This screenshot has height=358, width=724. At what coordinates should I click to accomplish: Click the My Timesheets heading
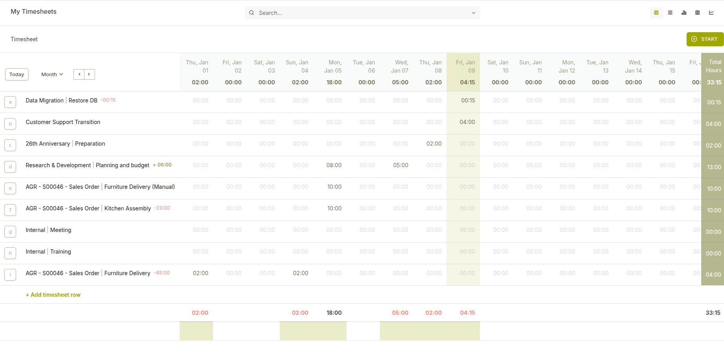click(x=33, y=11)
